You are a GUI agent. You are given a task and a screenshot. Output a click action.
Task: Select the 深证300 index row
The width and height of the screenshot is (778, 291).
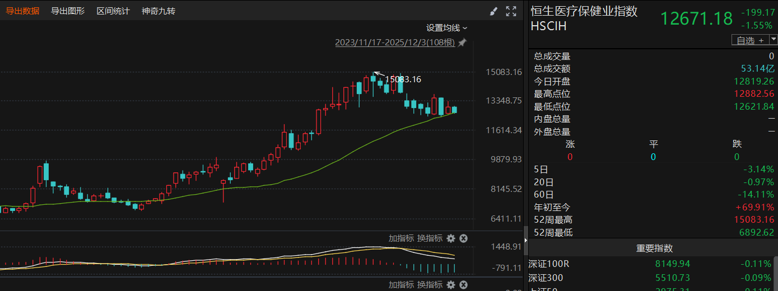[x=650, y=278]
